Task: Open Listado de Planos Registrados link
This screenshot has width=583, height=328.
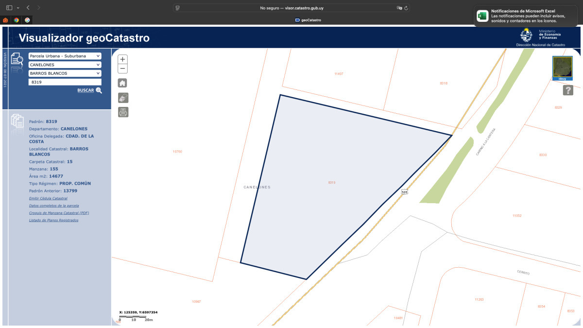Action: (53, 220)
